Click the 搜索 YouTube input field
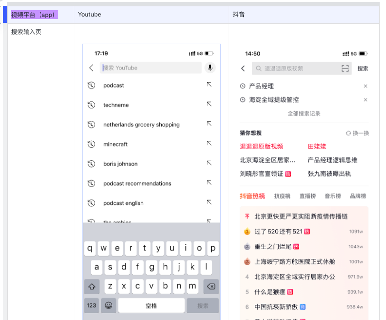The width and height of the screenshot is (386, 320). [x=151, y=68]
